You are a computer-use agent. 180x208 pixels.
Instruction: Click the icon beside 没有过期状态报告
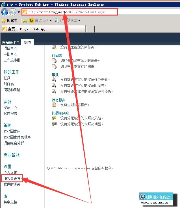click(x=54, y=105)
